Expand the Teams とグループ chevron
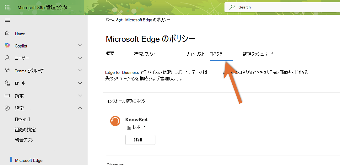Viewport: 340px width, 165px height. pyautogui.click(x=80, y=71)
